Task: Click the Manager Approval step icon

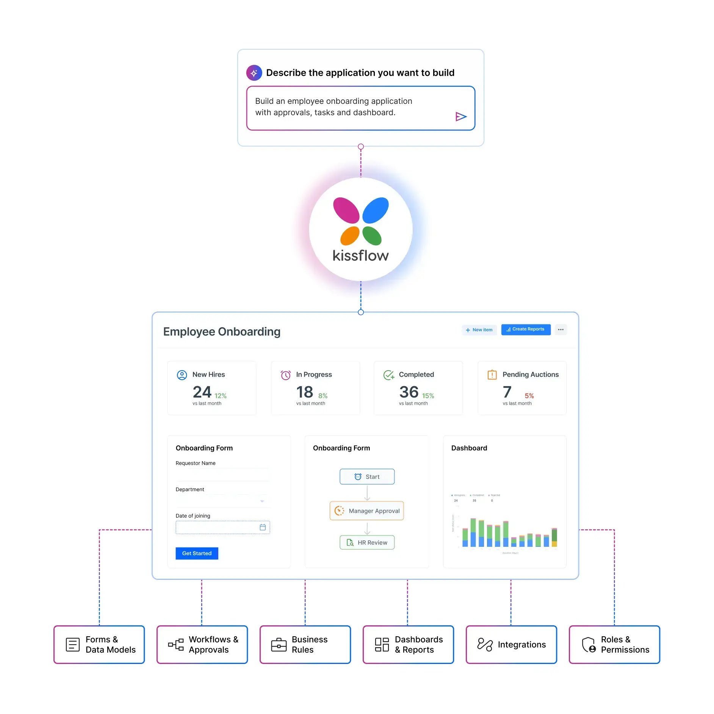Action: (339, 511)
